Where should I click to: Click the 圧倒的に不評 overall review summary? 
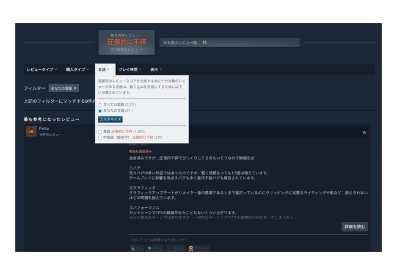pyautogui.click(x=126, y=42)
